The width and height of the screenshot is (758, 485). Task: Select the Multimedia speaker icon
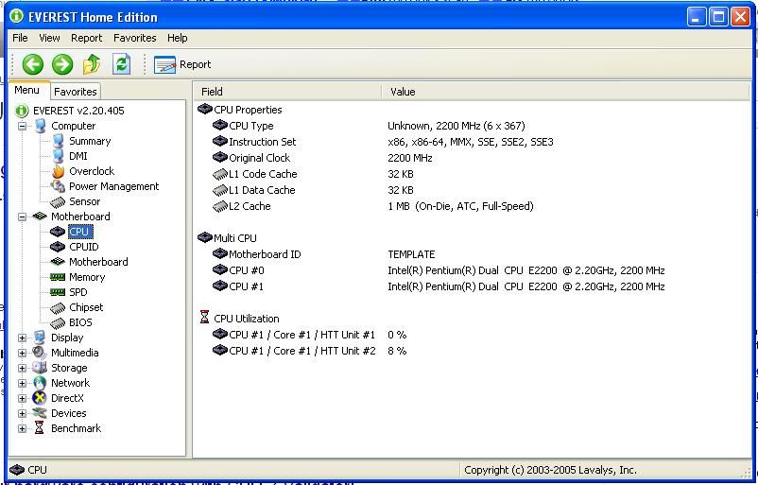40,353
